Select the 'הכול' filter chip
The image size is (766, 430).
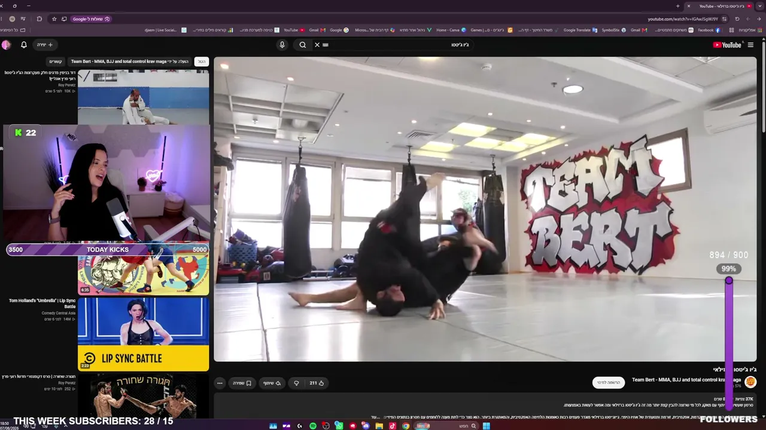202,62
